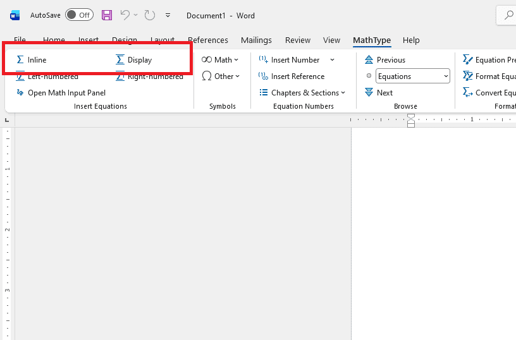This screenshot has width=516, height=340.
Task: Expand Chapters & Sections menu
Action: pyautogui.click(x=302, y=93)
